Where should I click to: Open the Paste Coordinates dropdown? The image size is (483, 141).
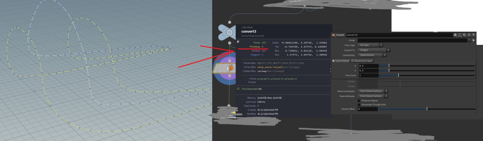tap(373, 91)
